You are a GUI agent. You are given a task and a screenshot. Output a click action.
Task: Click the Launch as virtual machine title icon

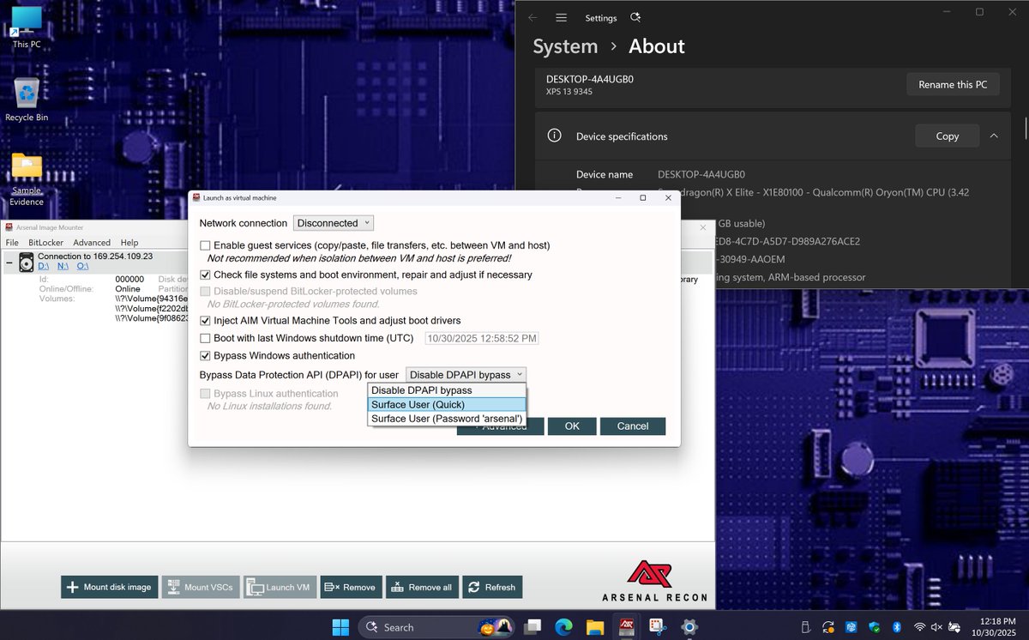[196, 197]
